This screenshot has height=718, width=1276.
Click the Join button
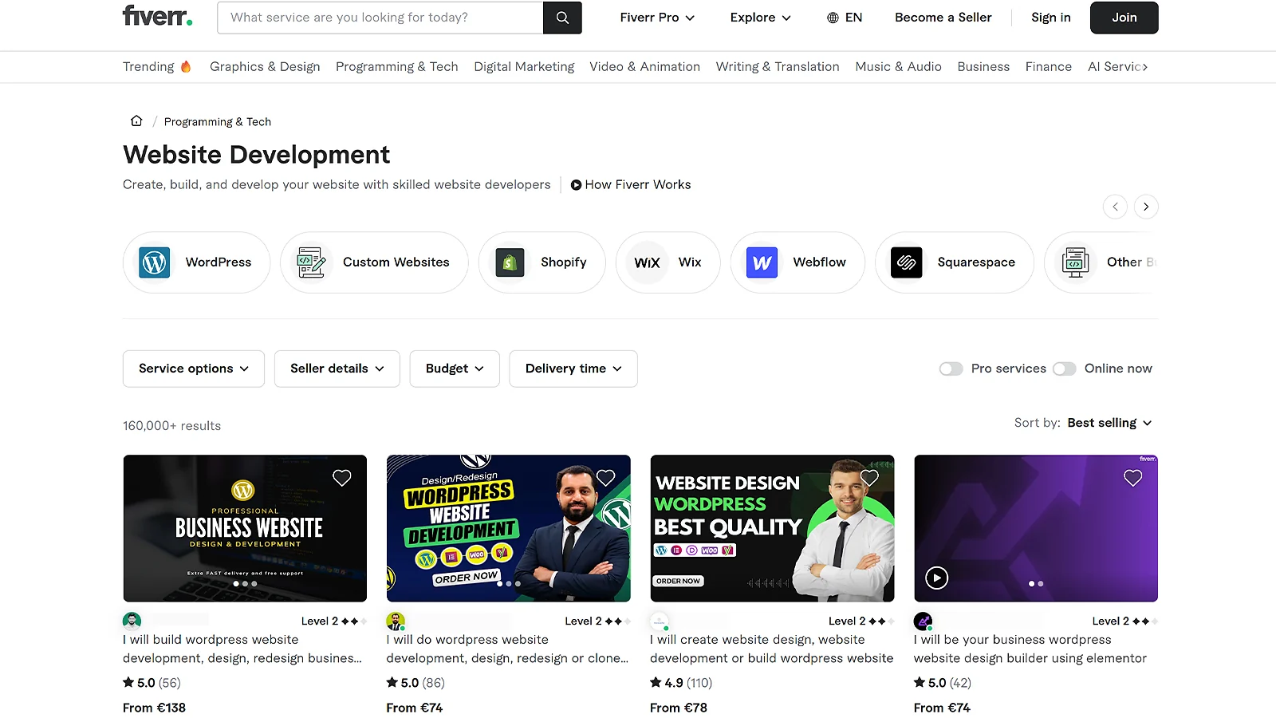1124,18
